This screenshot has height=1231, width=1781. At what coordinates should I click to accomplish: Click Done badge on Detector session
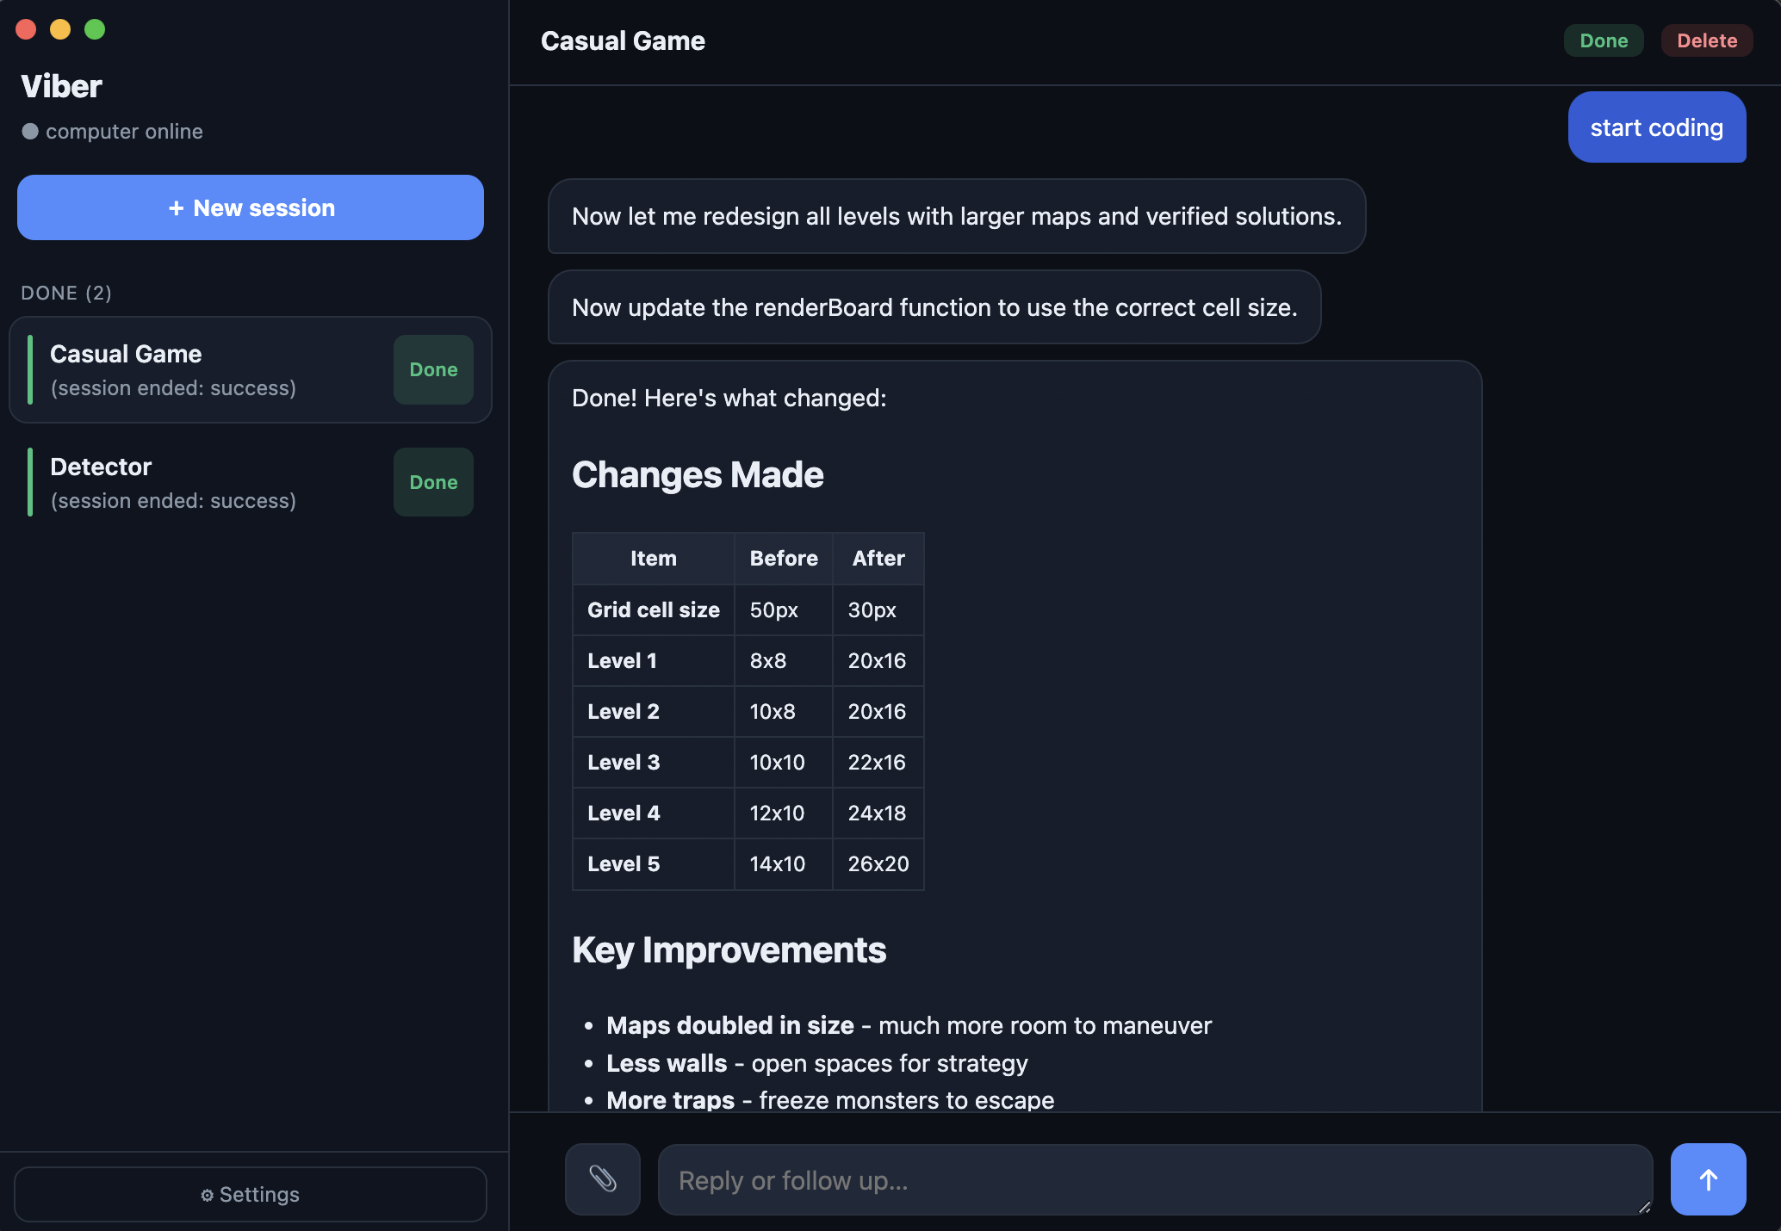pos(433,482)
